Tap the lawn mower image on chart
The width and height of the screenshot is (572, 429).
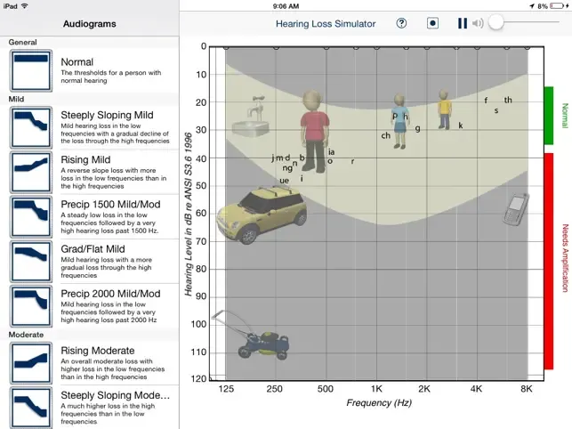[x=251, y=336]
